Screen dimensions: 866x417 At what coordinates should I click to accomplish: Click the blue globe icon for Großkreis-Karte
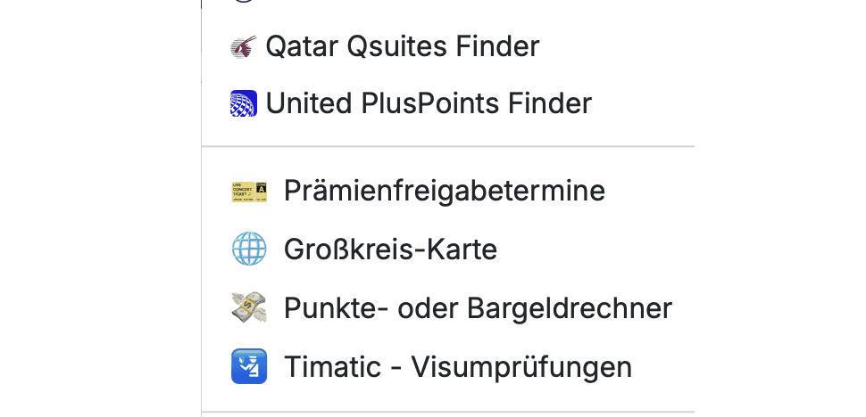point(248,249)
